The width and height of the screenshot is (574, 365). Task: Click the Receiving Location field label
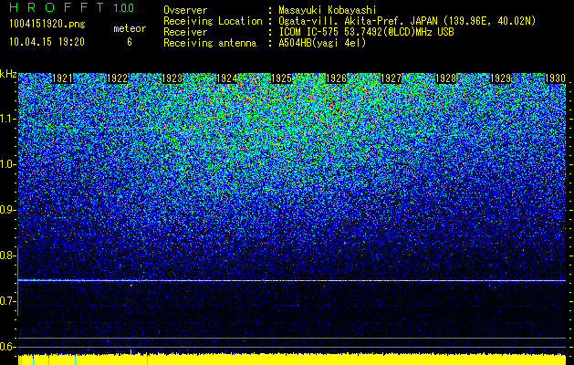tap(213, 21)
